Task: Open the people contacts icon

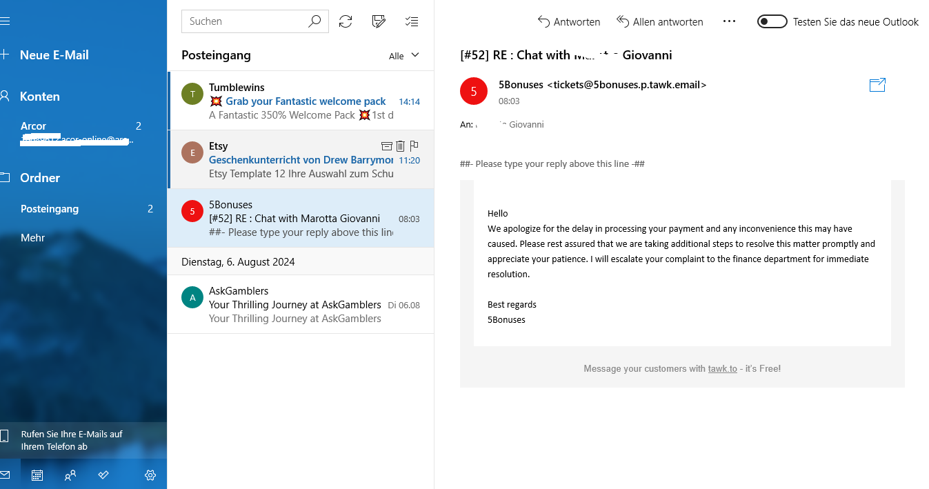Action: [x=70, y=475]
